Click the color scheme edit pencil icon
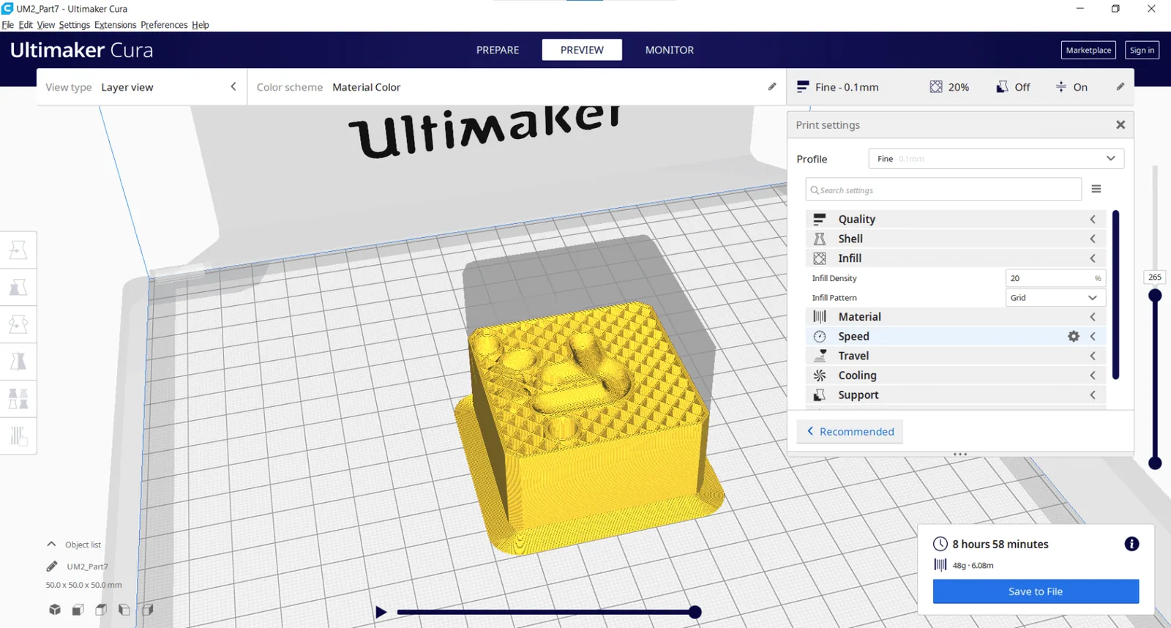This screenshot has height=628, width=1171. coord(772,86)
